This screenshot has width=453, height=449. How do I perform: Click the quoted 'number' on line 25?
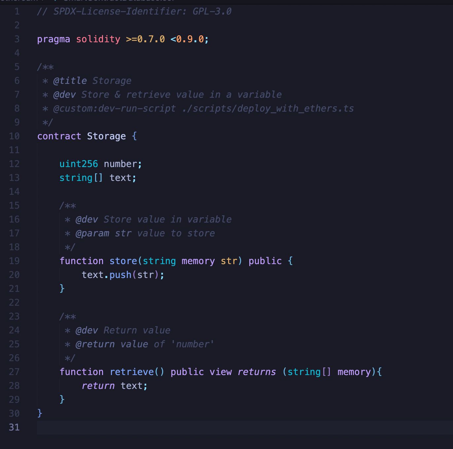click(192, 344)
